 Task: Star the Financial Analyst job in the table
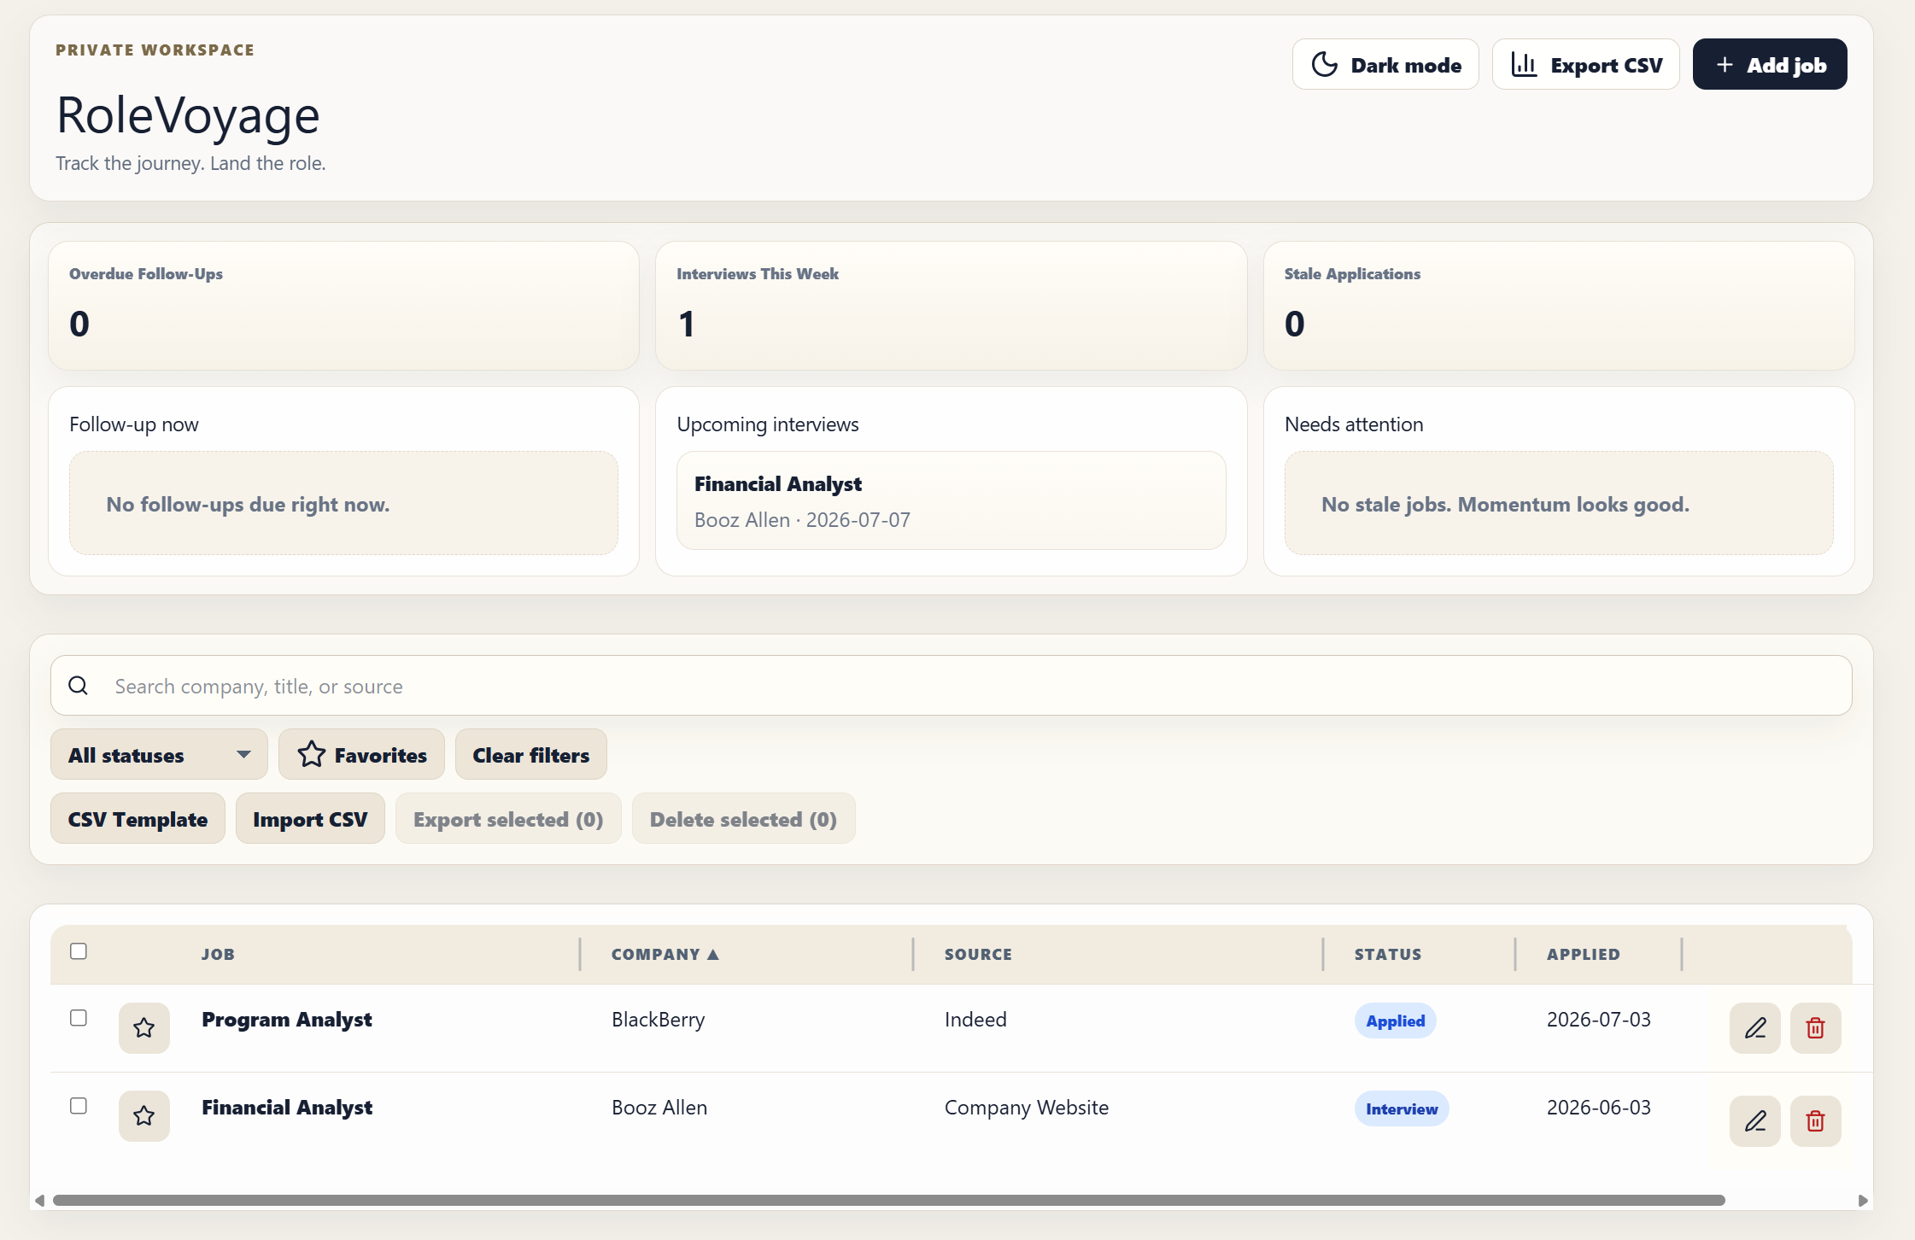tap(144, 1115)
